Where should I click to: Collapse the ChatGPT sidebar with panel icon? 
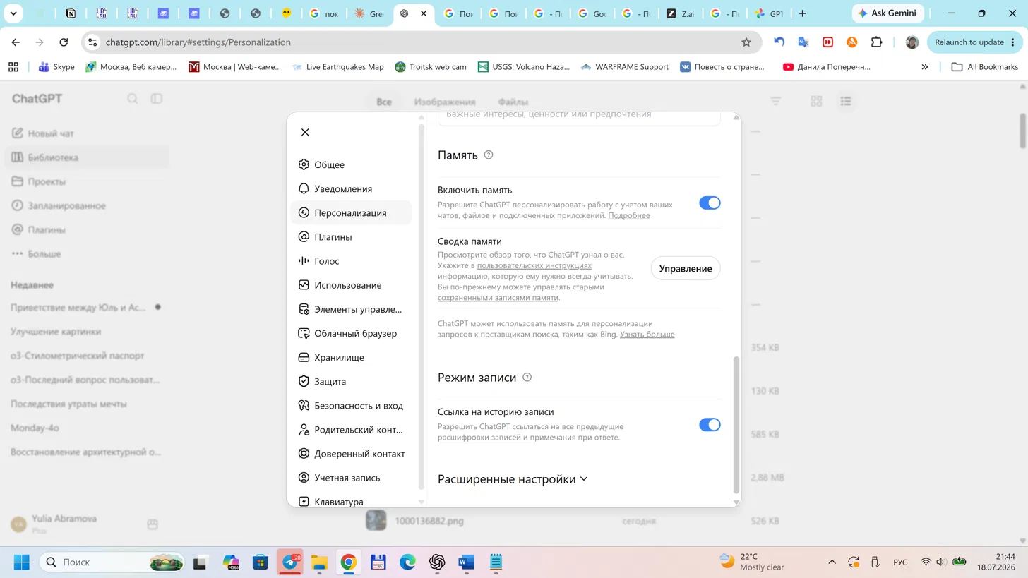(x=157, y=99)
